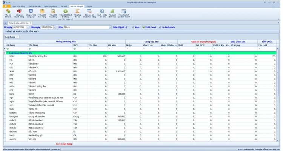The width and height of the screenshot is (283, 151).
Task: Click the In danh sách button
Action: coord(166,28)
